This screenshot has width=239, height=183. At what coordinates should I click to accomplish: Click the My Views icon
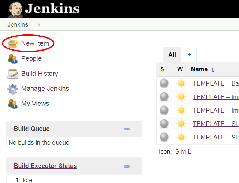coord(13,104)
